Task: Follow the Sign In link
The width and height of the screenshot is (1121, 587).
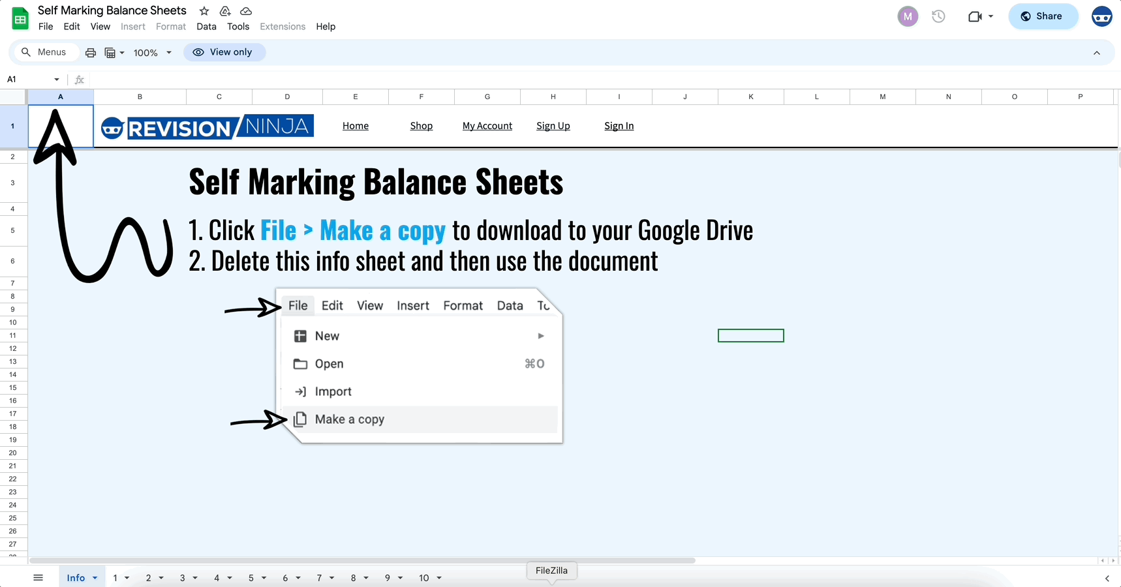Action: coord(619,126)
